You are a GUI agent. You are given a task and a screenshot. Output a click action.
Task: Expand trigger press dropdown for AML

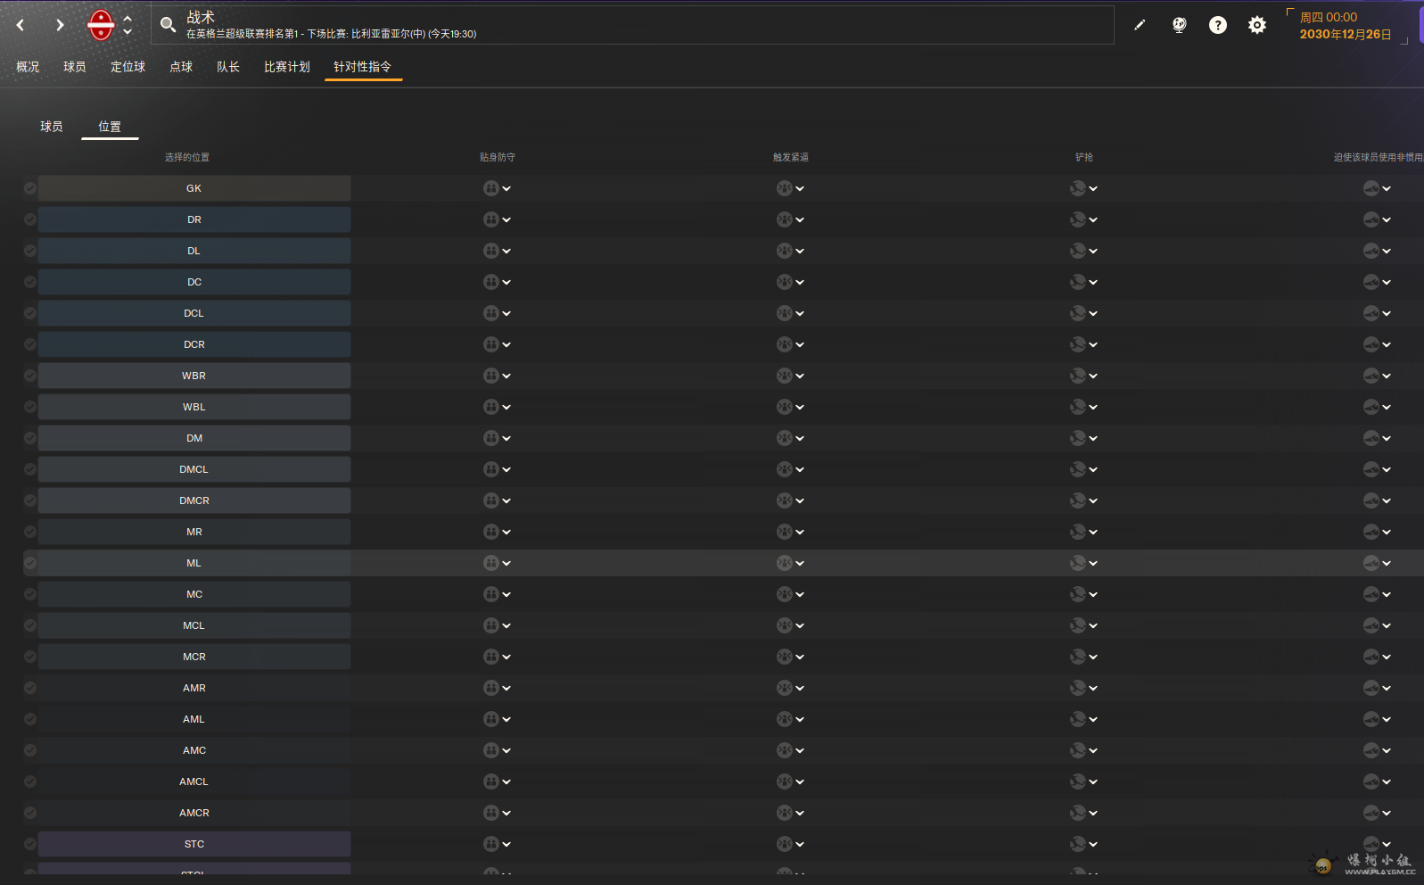800,719
